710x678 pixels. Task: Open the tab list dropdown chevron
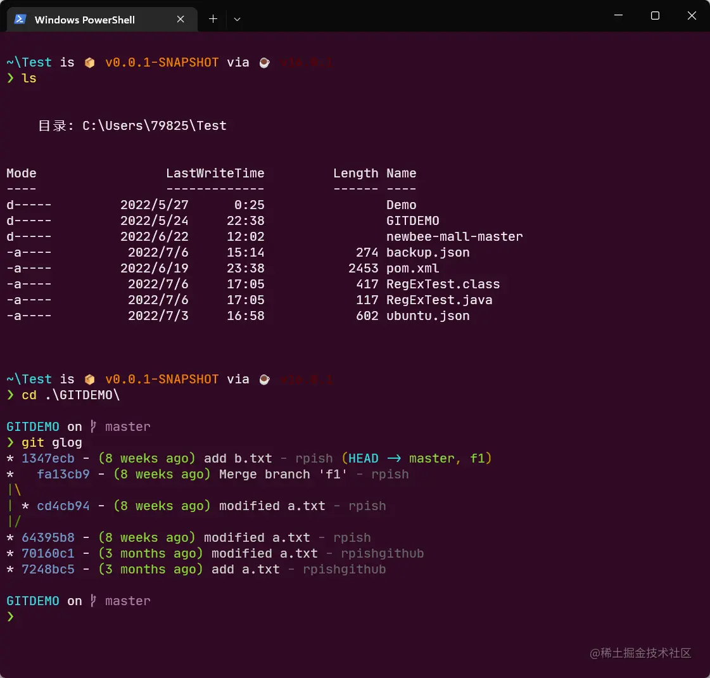(x=237, y=20)
